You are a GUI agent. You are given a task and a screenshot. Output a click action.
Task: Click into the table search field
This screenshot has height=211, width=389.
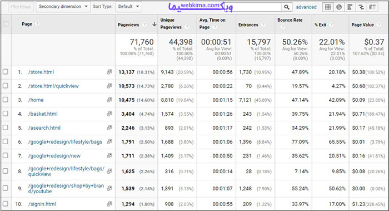pos(252,7)
